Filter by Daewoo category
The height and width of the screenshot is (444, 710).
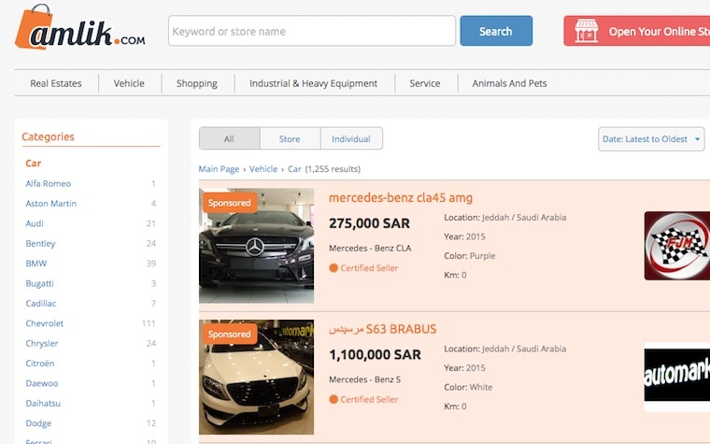tap(42, 383)
